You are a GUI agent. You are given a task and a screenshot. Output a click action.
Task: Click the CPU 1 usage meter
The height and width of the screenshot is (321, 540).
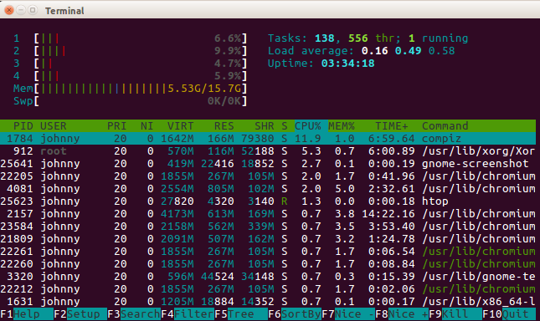click(131, 38)
